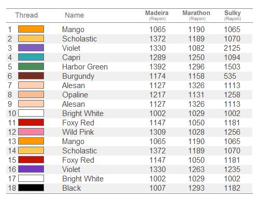Click Madeira value 1007 for Black

[157, 188]
